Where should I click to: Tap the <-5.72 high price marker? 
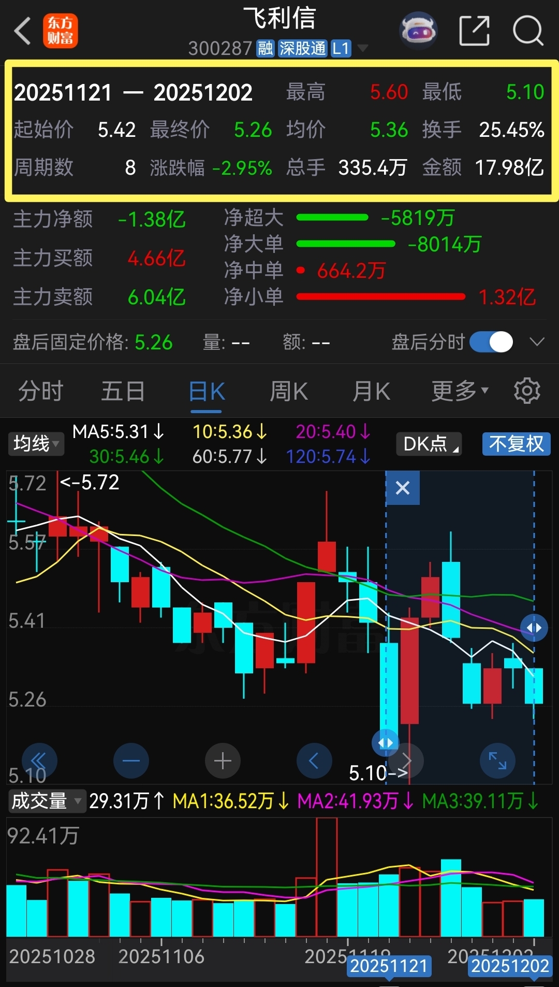click(90, 482)
